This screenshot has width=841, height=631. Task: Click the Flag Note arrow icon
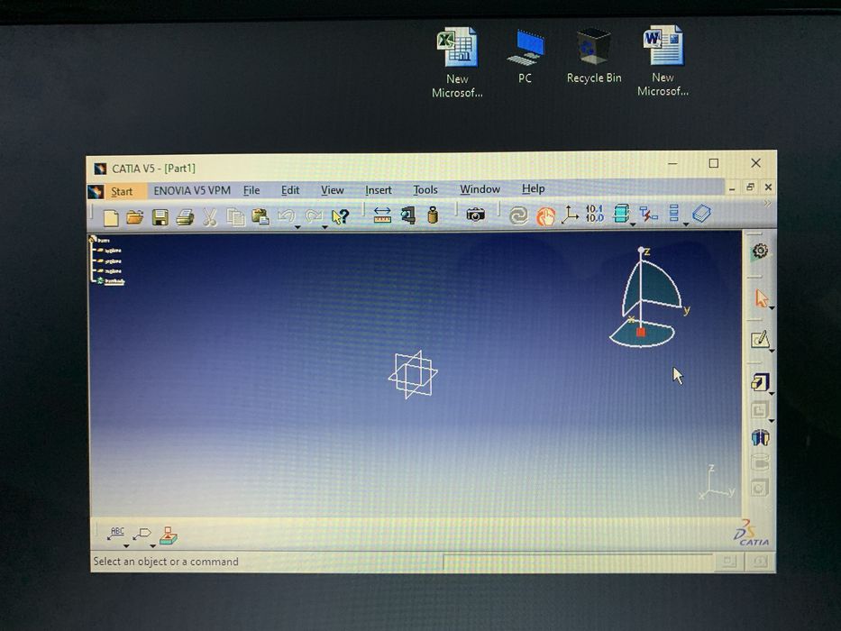(x=142, y=534)
